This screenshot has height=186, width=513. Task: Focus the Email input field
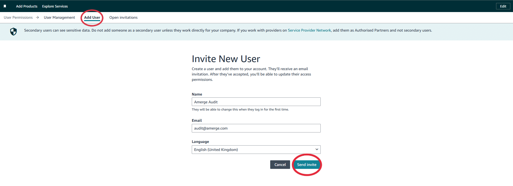point(256,128)
